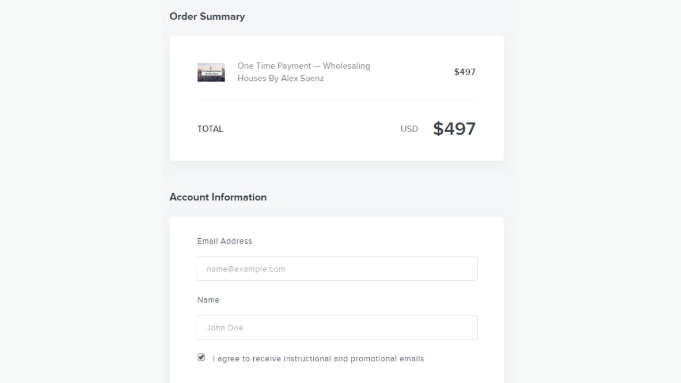The image size is (681, 383).
Task: Click the word "Address" in the email label
Action: tap(236, 241)
